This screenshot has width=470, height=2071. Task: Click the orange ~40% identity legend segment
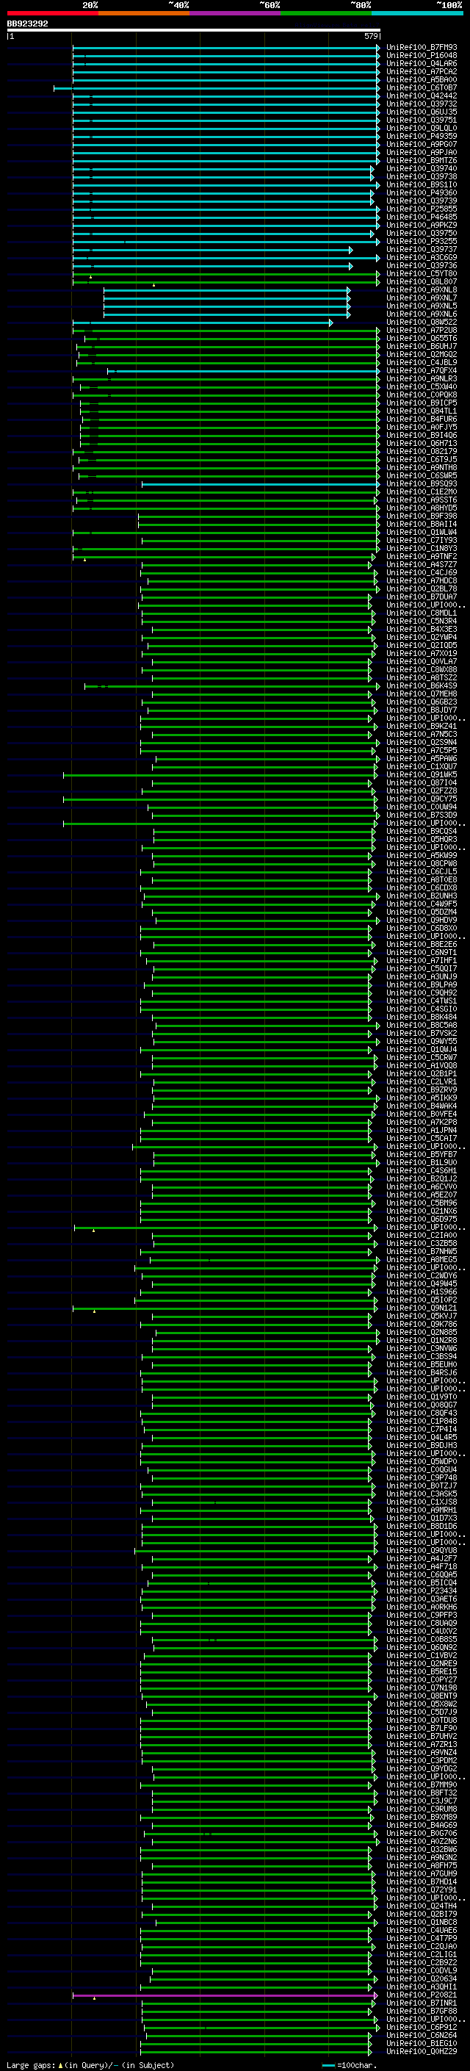pos(144,14)
